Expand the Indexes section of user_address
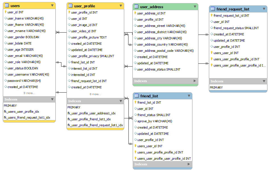Viewport: 270px width, 173px height. point(195,81)
